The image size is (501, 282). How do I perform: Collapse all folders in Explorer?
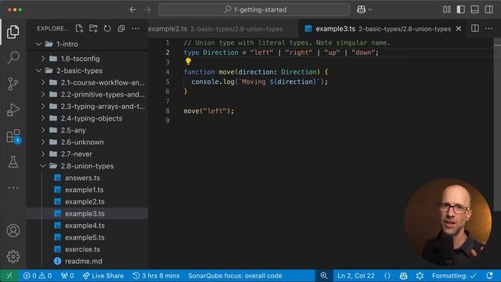(121, 28)
